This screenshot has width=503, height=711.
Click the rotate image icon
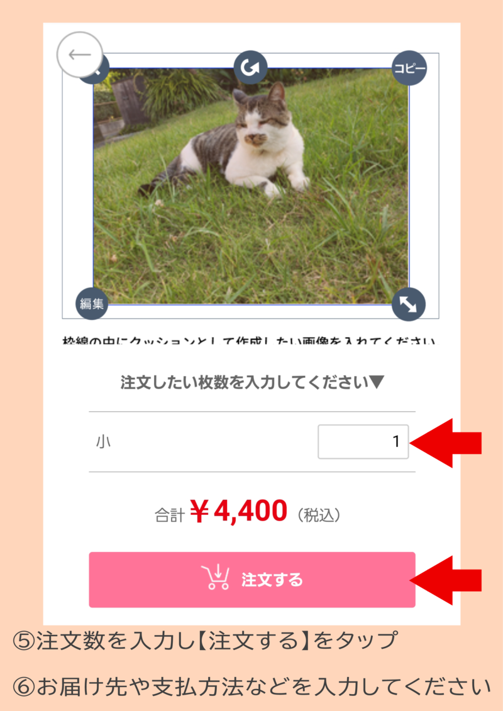pyautogui.click(x=250, y=67)
